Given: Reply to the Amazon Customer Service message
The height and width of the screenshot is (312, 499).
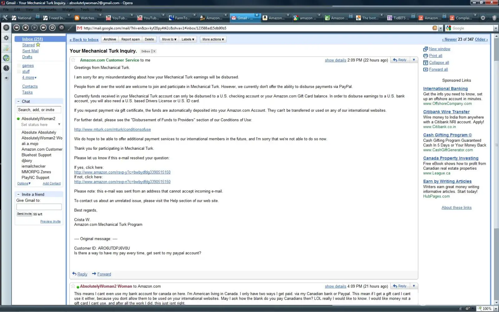Looking at the screenshot, I should click(400, 60).
